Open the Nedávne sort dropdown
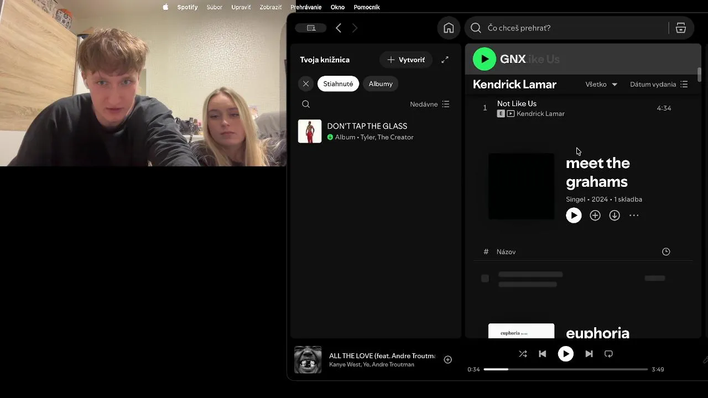 click(x=430, y=104)
